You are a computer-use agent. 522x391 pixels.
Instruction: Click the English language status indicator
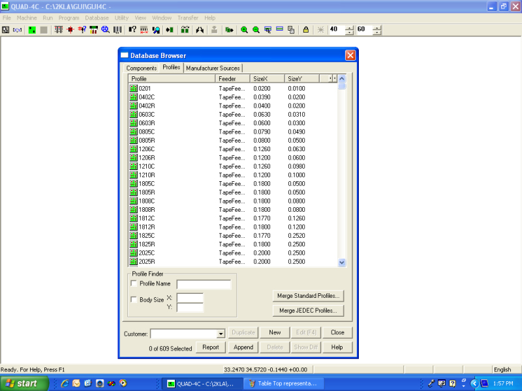(x=502, y=369)
